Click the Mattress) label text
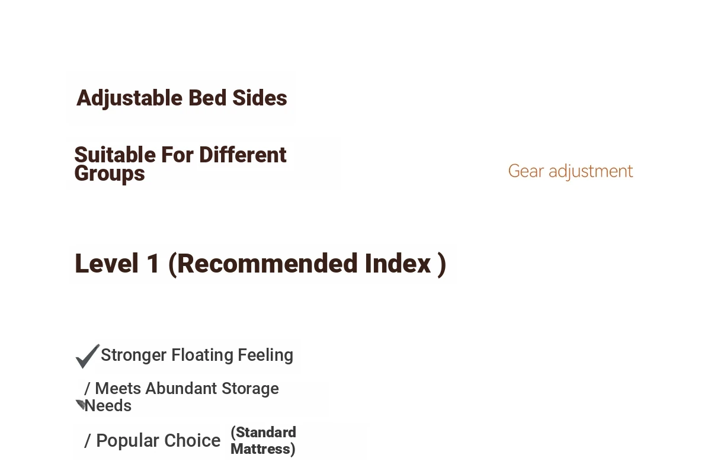Viewport: 711px width, 474px height. [262, 449]
